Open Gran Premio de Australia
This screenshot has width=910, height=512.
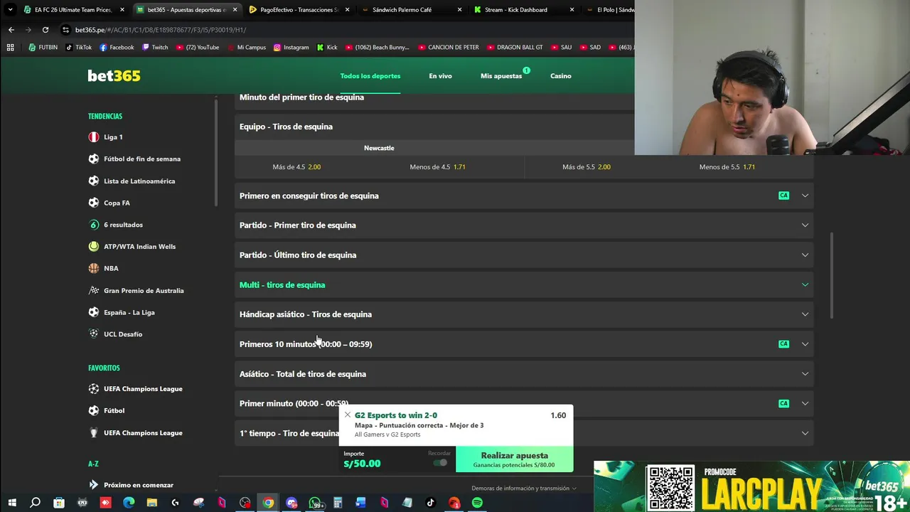tap(144, 290)
